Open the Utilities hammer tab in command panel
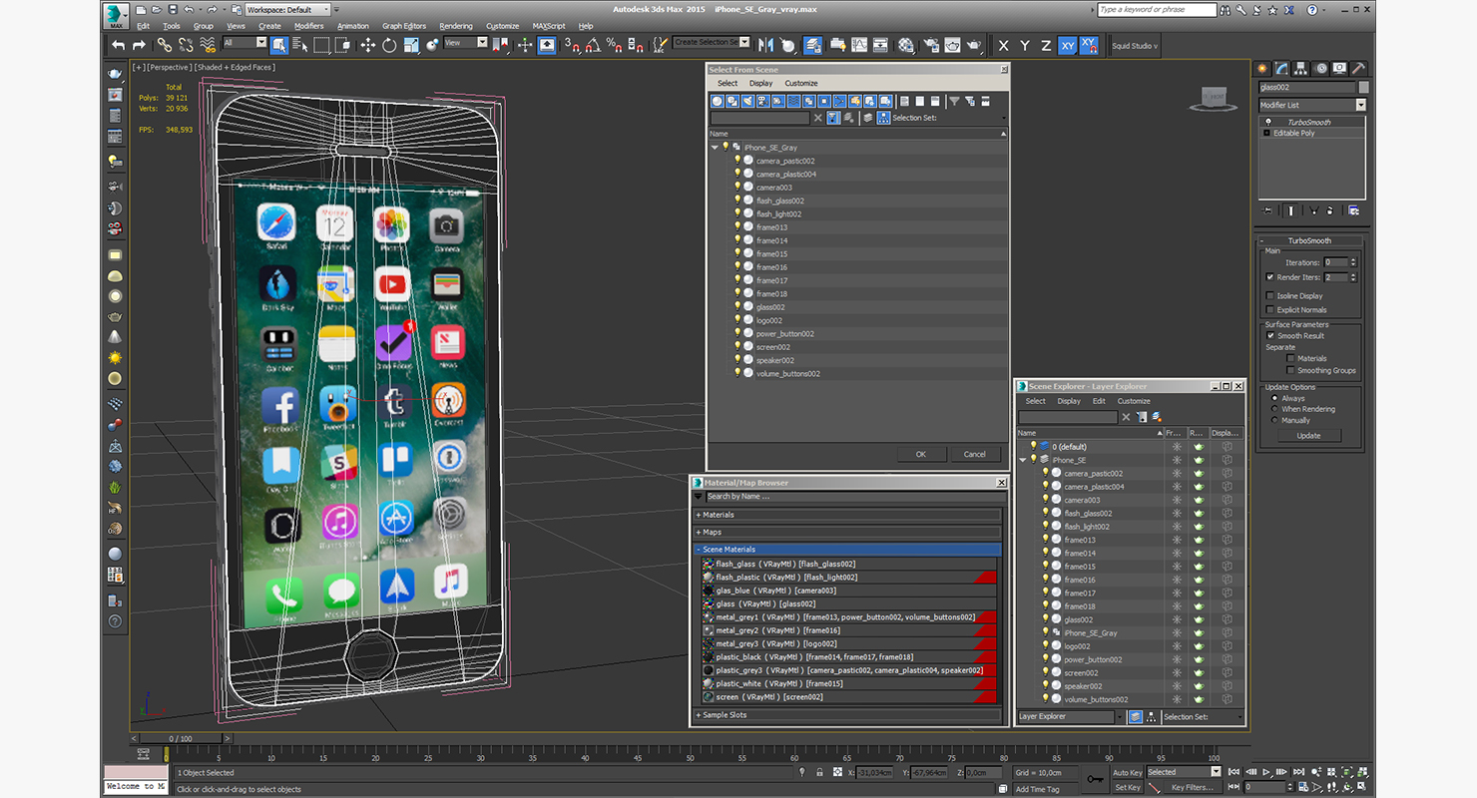 click(1357, 69)
